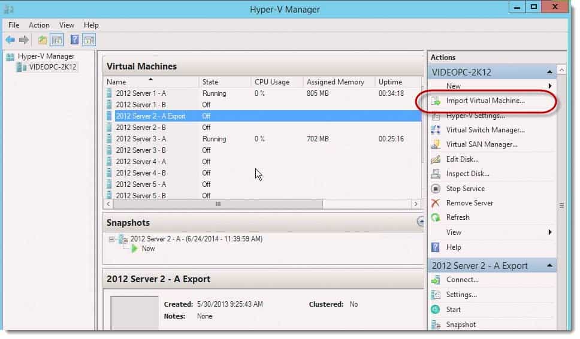The width and height of the screenshot is (580, 339).
Task: Collapse the 2012 Server 2 - A Export actions section
Action: point(549,265)
